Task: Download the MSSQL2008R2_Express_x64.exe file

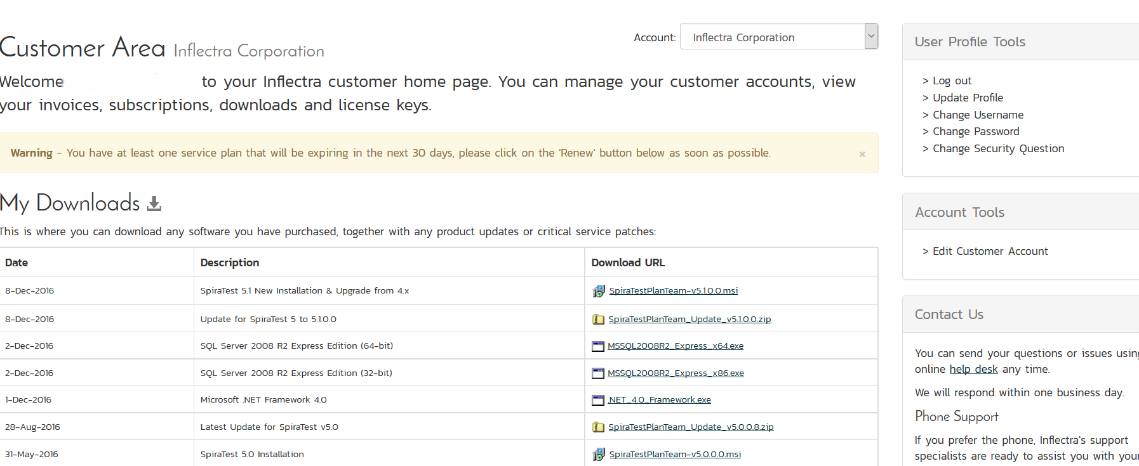Action: coord(675,346)
